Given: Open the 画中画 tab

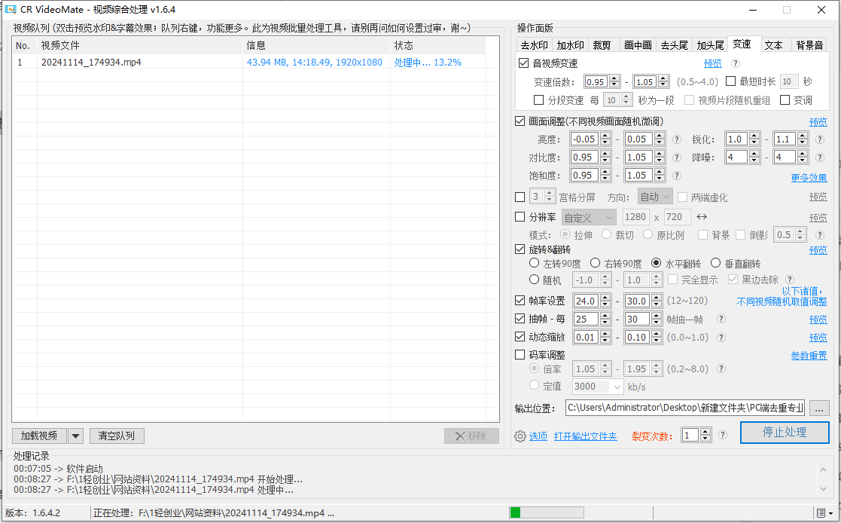Looking at the screenshot, I should (638, 44).
